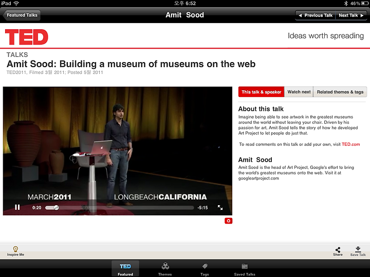Click the video progress slider knob
Image resolution: width=370 pixels, height=277 pixels.
pos(56,208)
